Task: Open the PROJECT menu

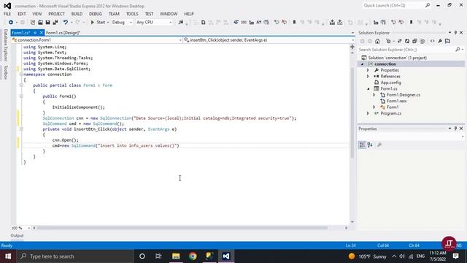Action: click(57, 14)
